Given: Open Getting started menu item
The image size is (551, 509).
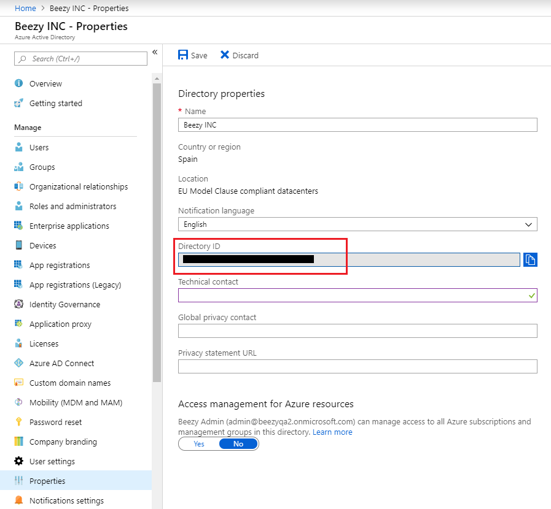Looking at the screenshot, I should 56,103.
